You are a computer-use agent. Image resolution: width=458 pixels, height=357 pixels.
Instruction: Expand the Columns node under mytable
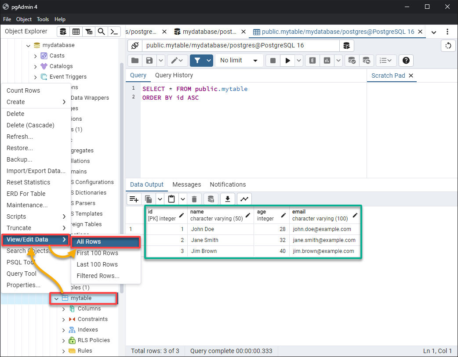click(x=63, y=309)
